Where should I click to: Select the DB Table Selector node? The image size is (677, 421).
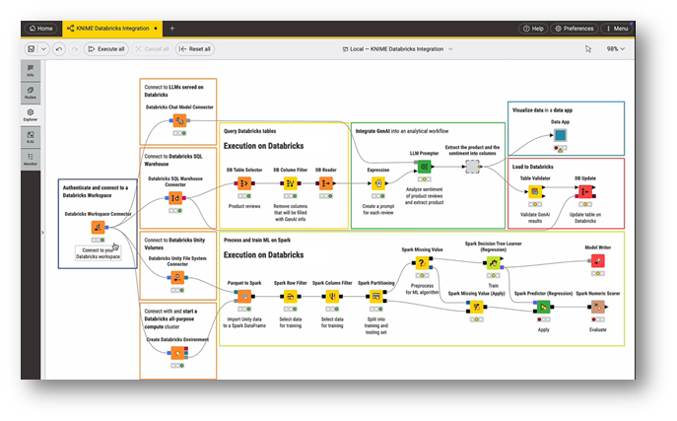coord(244,183)
